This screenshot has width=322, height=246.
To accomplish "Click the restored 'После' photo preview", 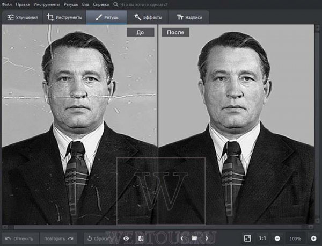I will tap(236, 125).
